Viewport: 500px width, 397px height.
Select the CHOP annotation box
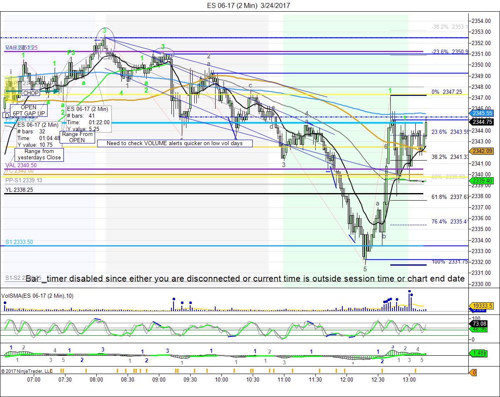[30, 93]
